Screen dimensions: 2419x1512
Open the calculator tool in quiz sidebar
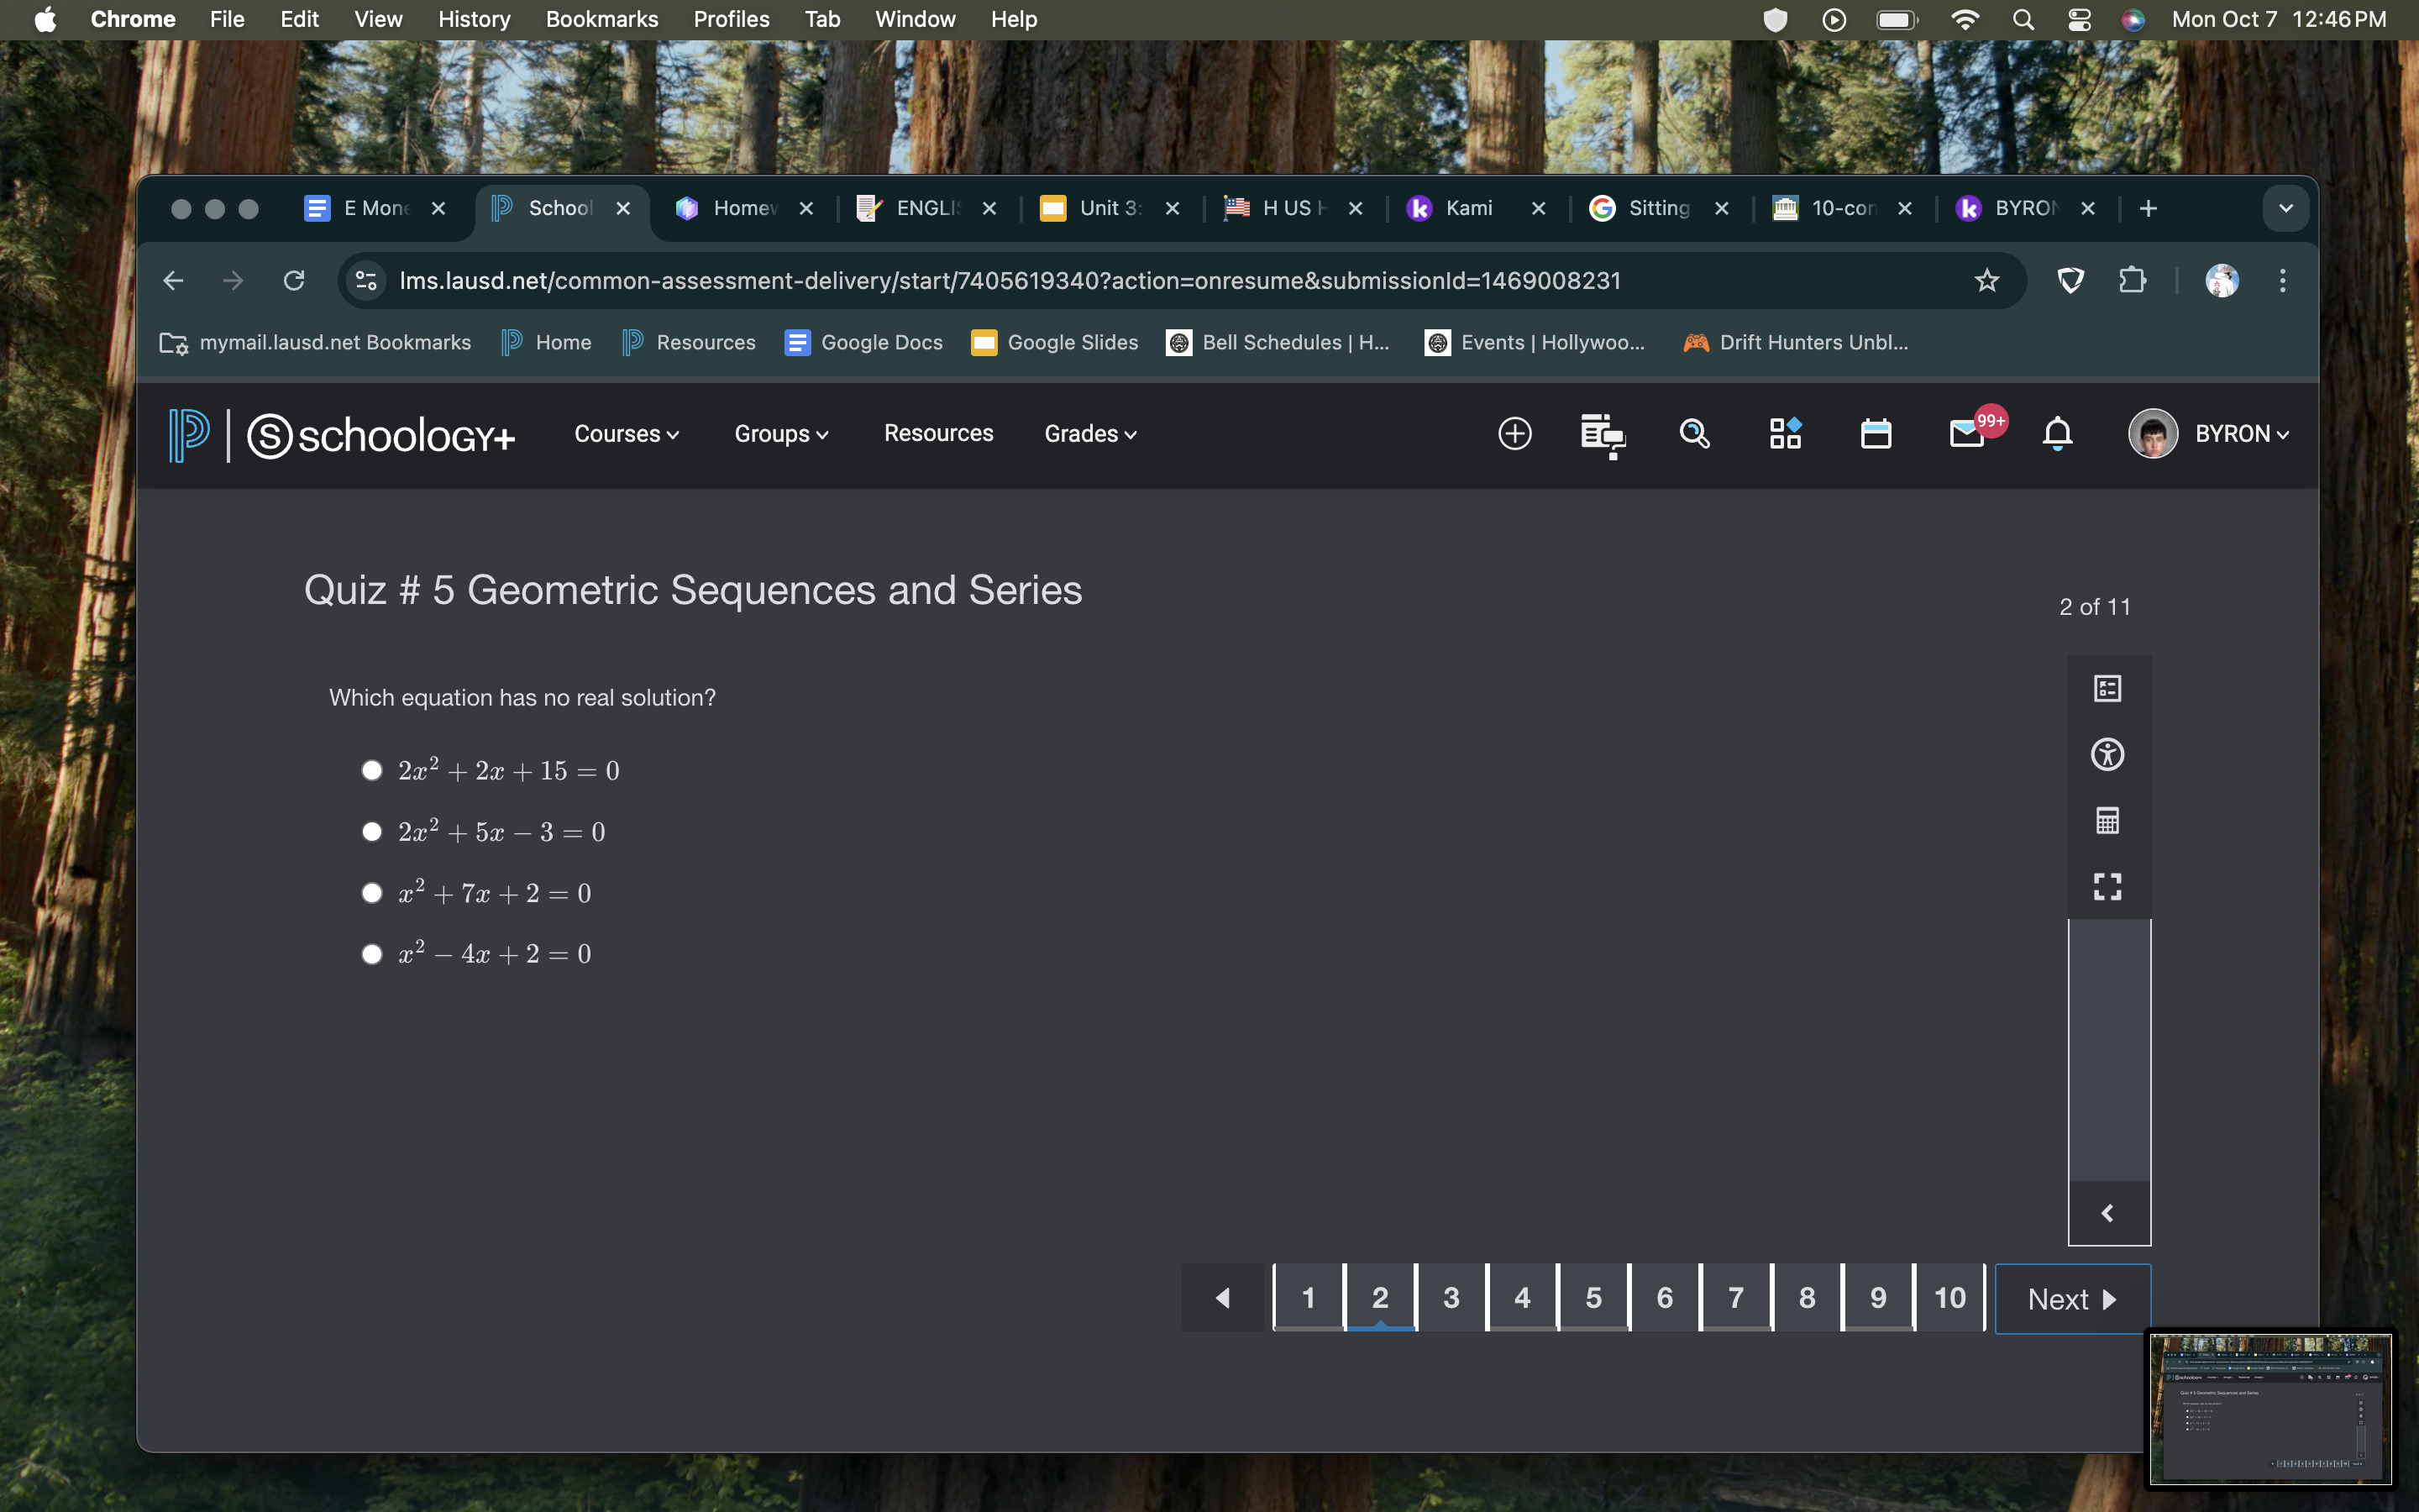coord(2107,820)
